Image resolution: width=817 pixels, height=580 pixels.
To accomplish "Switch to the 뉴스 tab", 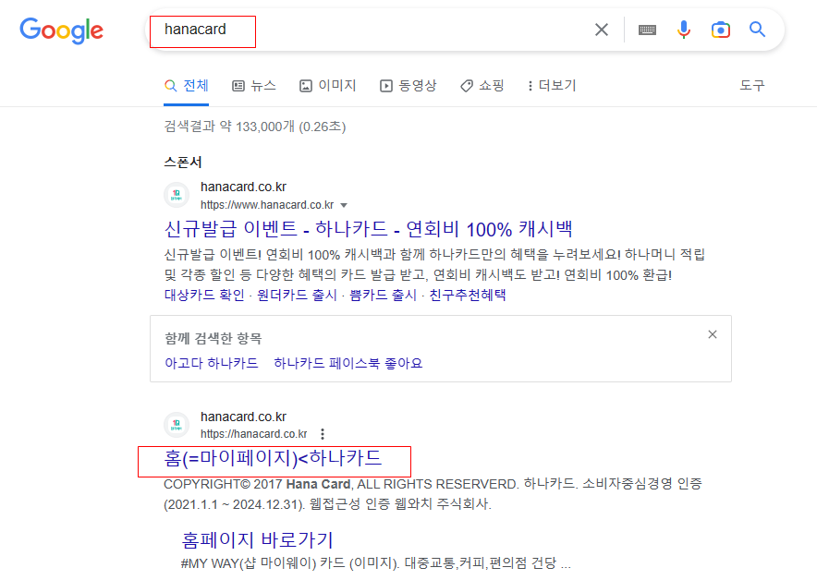I will (x=254, y=85).
